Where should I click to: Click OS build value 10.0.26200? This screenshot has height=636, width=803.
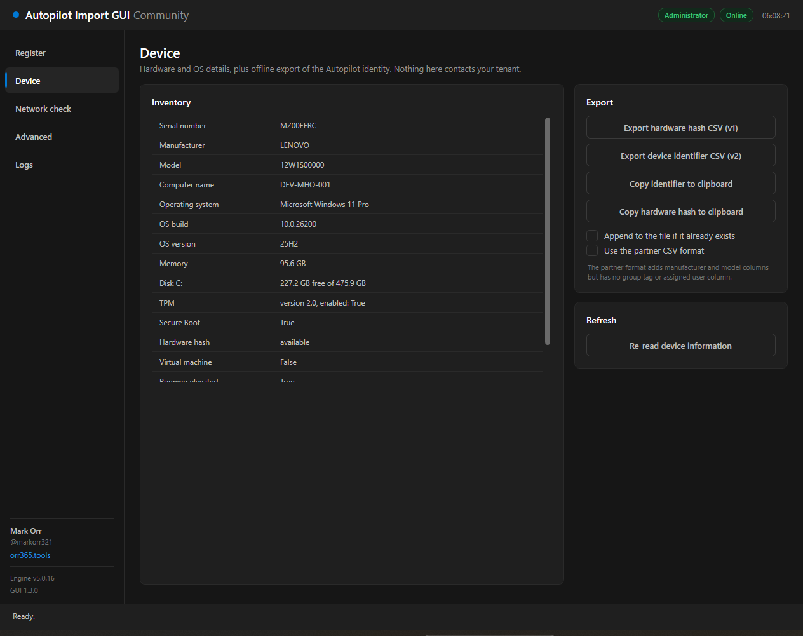click(x=299, y=224)
